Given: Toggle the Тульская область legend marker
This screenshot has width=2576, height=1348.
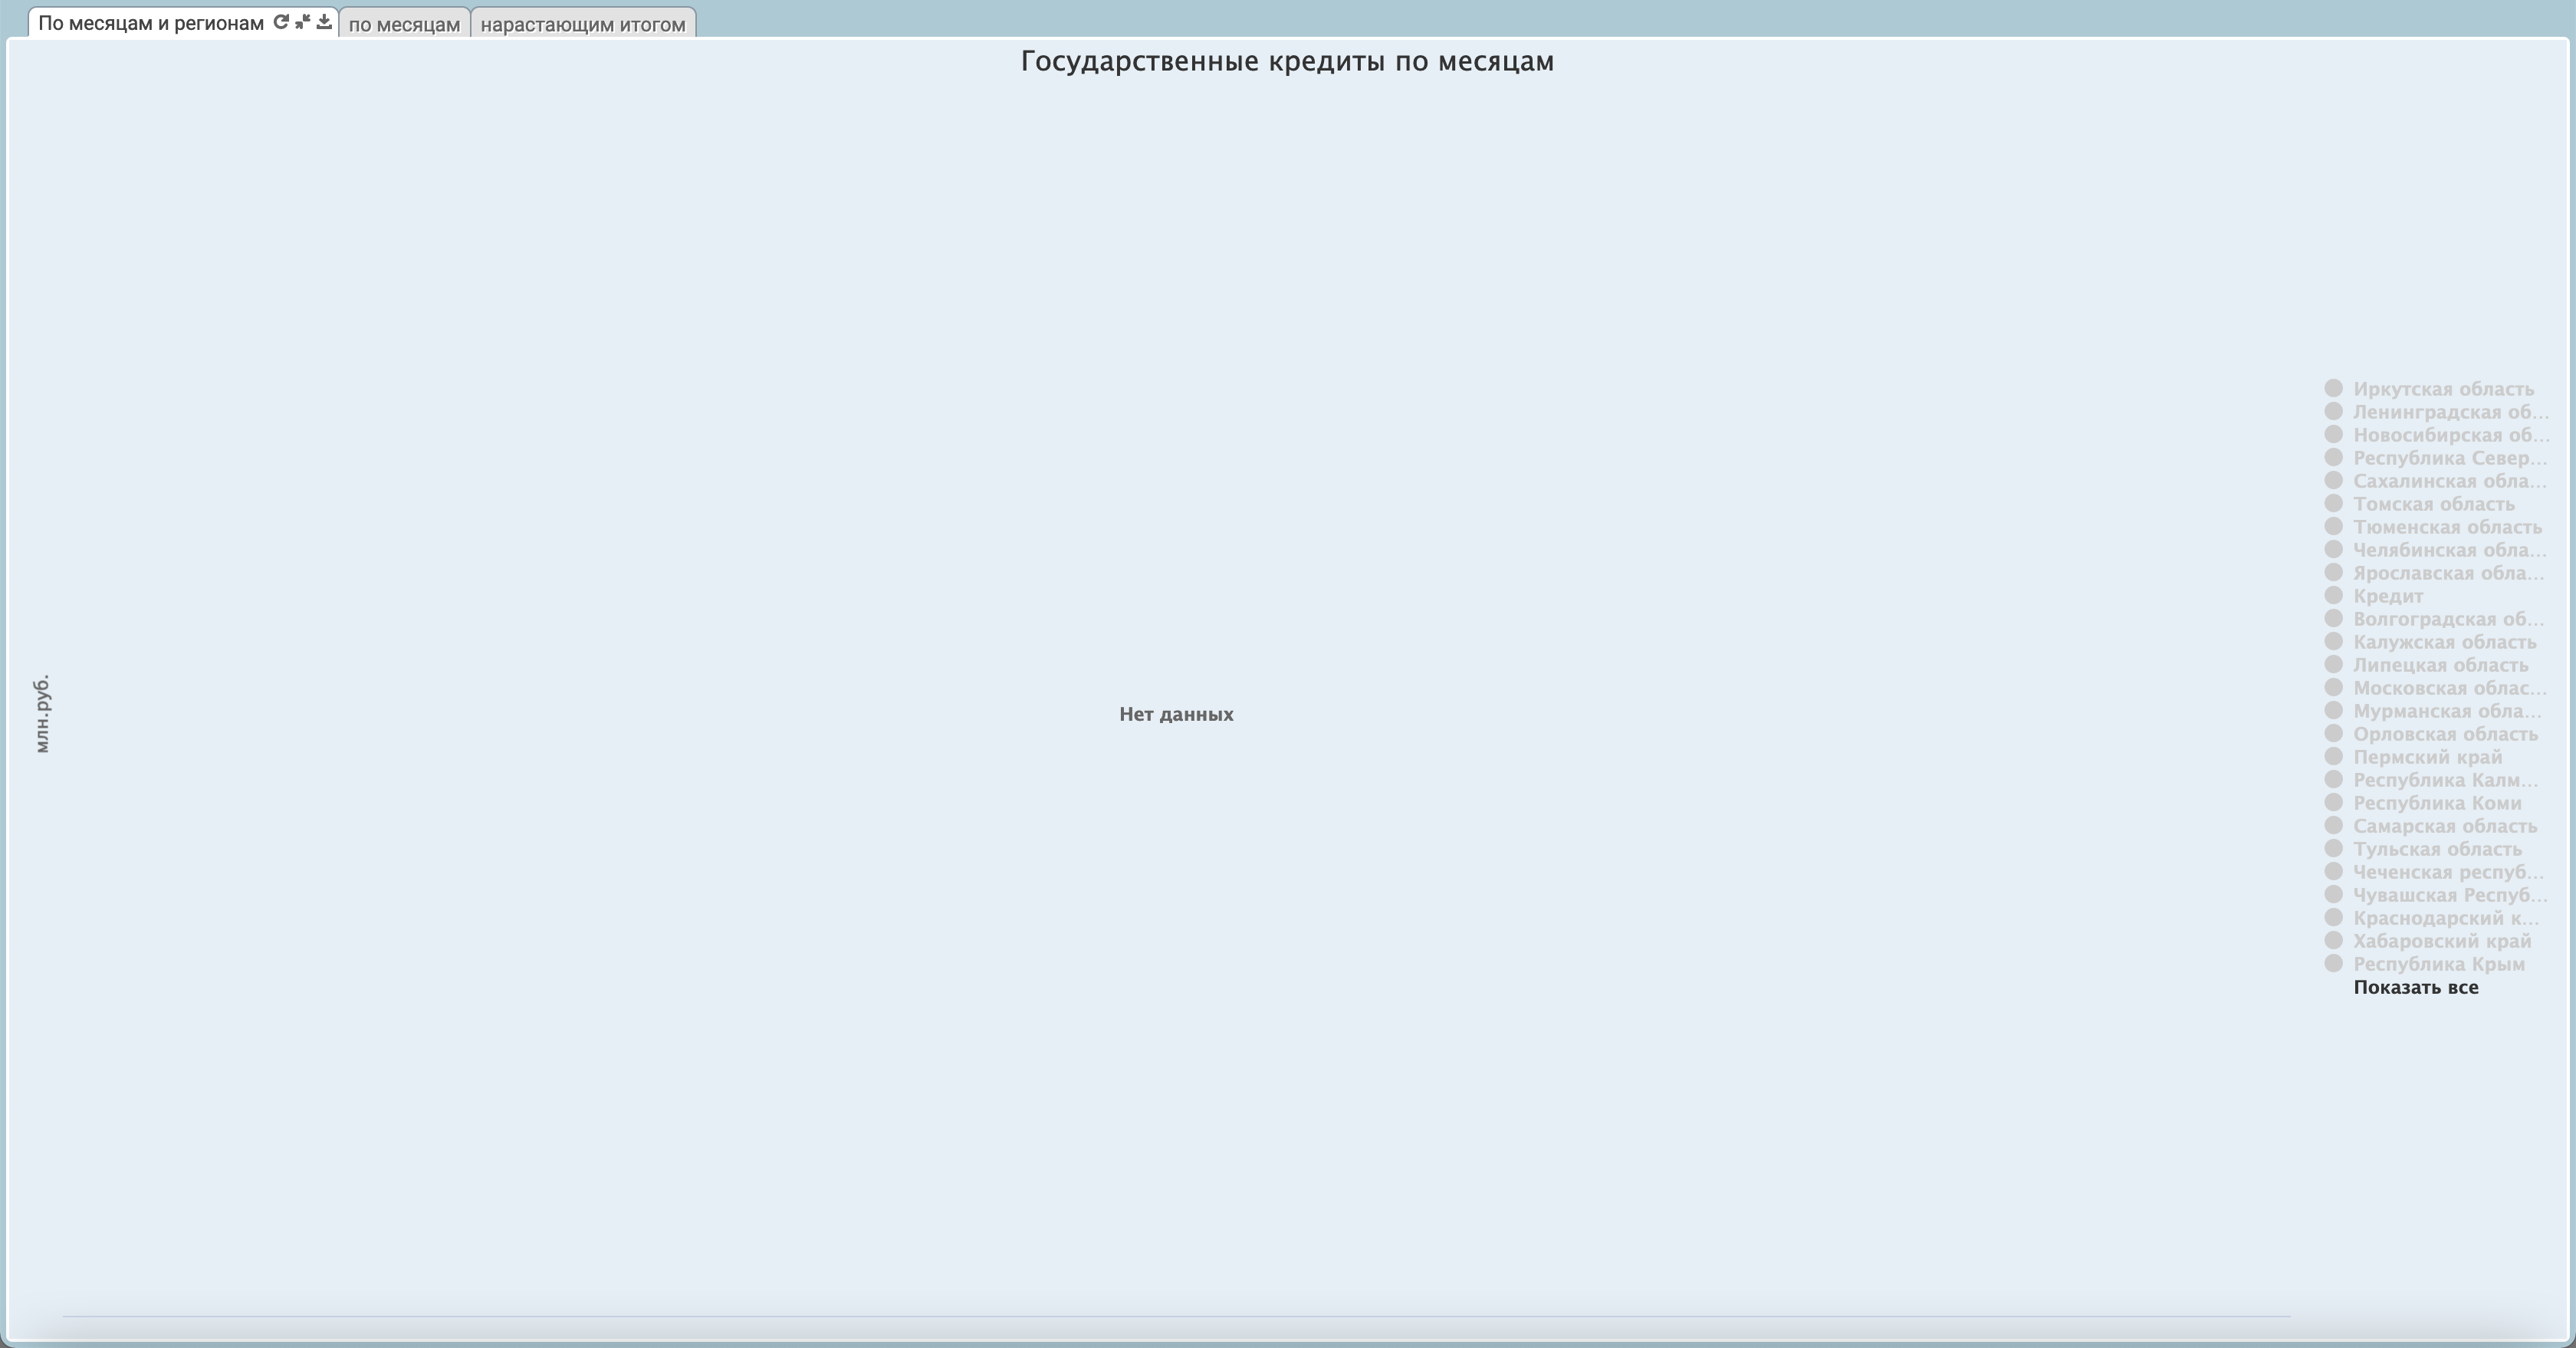Looking at the screenshot, I should coord(2333,848).
